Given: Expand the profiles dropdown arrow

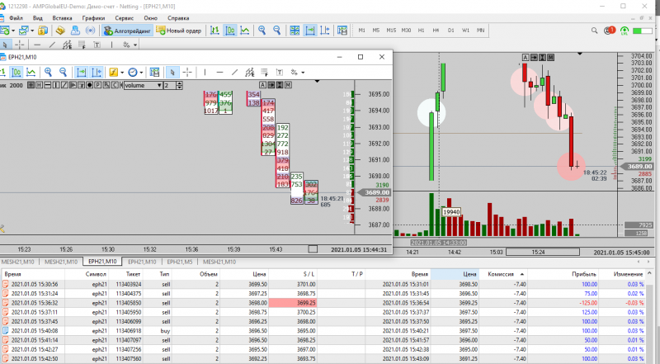Looking at the screenshot, I should pyautogui.click(x=32, y=31).
